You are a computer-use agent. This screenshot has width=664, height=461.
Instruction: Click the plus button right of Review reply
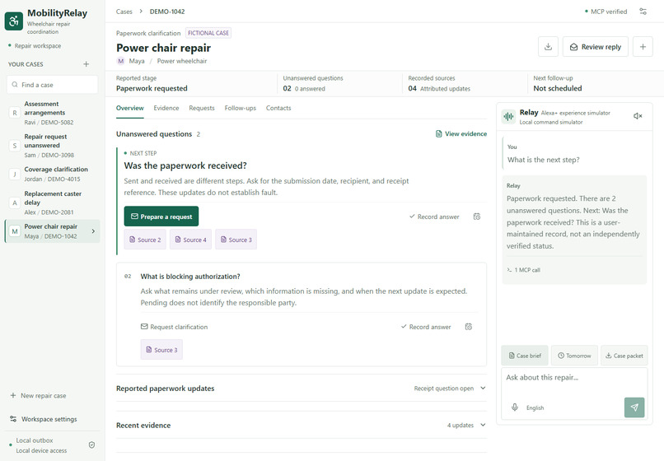point(643,47)
